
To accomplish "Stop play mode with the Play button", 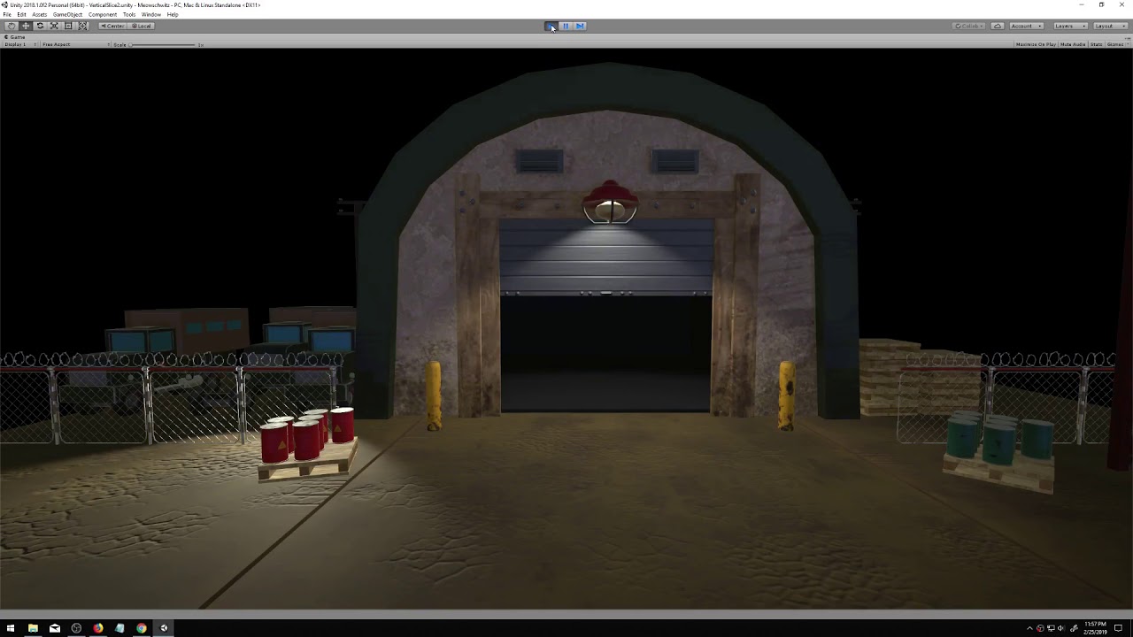I will pos(551,26).
